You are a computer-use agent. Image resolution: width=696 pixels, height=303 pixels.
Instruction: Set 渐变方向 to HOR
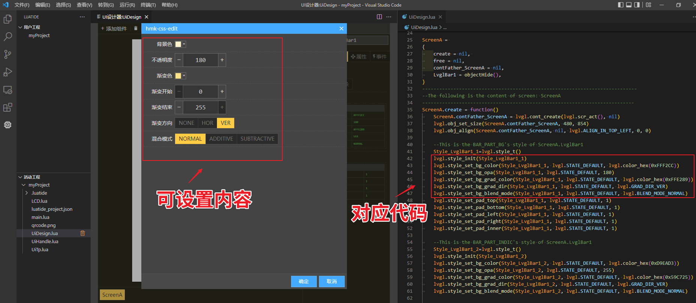tap(207, 123)
